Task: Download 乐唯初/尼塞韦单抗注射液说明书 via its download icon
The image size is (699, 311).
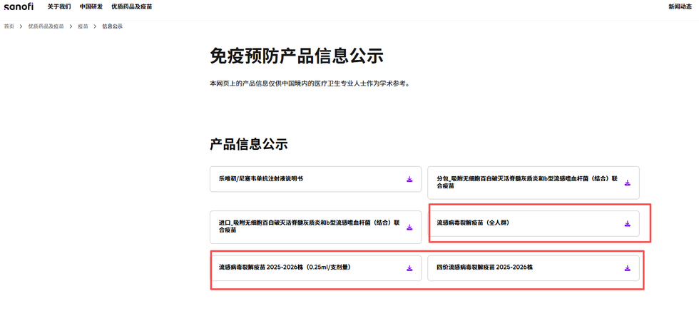Action: click(409, 179)
